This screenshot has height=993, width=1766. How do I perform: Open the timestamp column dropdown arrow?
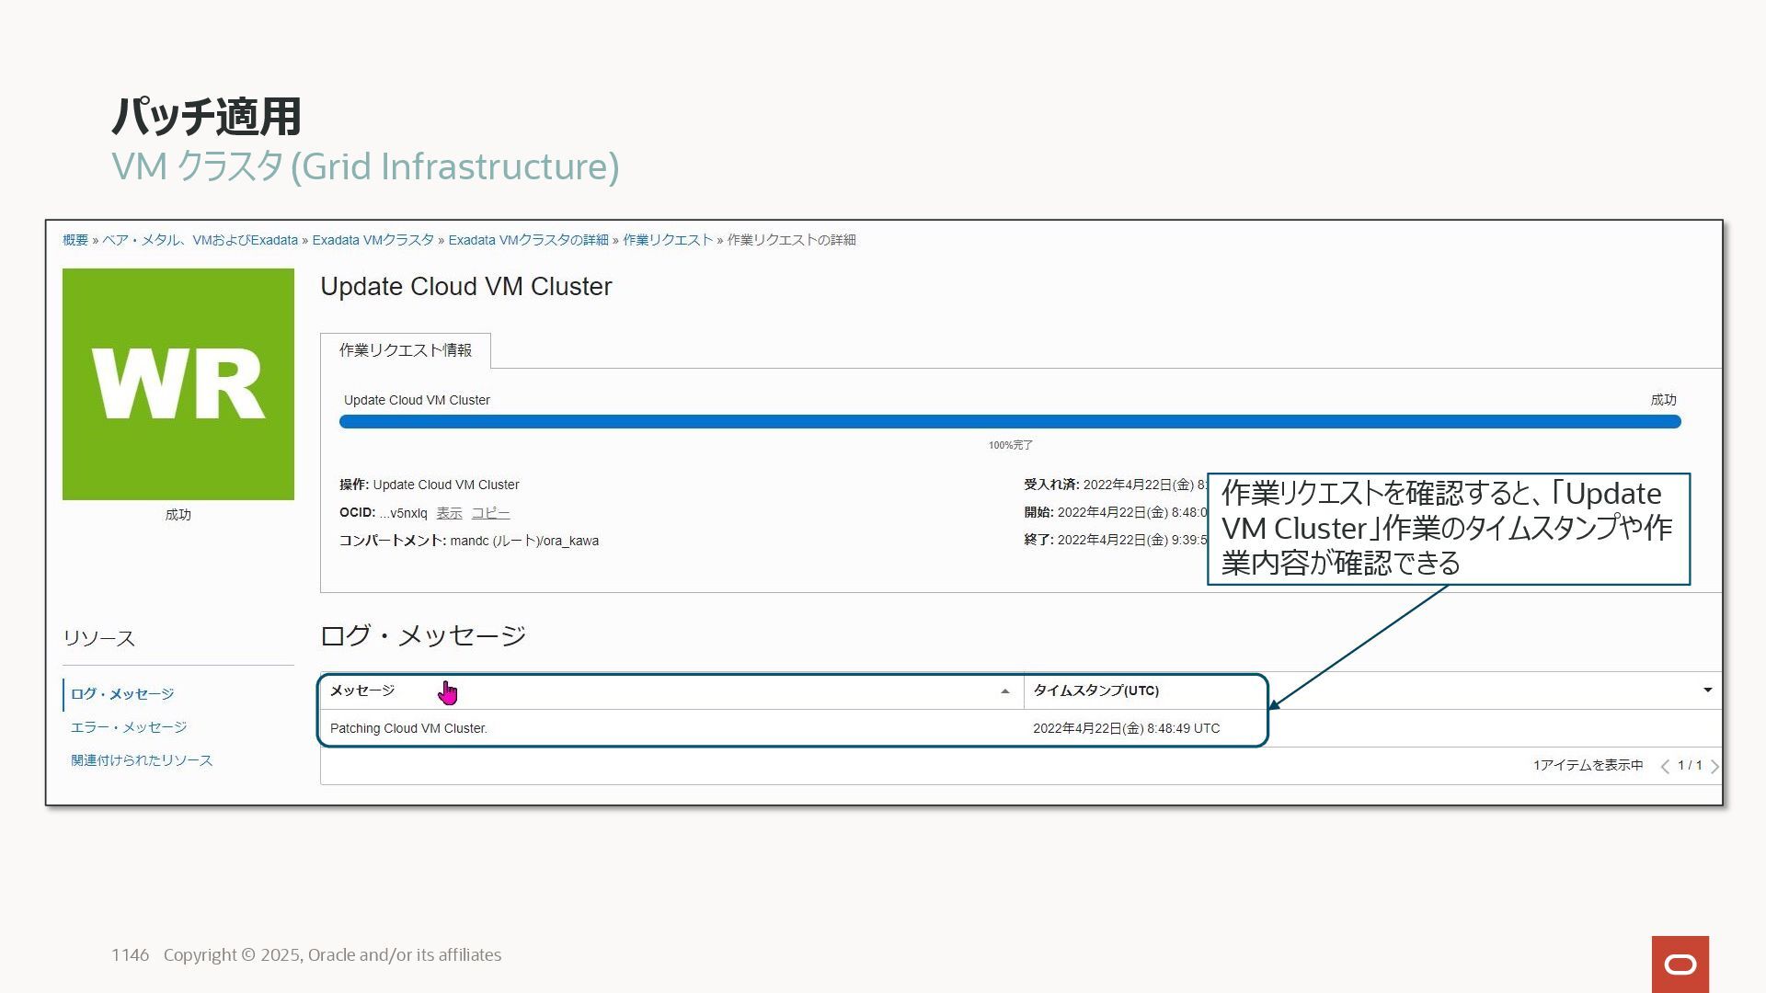1707,691
